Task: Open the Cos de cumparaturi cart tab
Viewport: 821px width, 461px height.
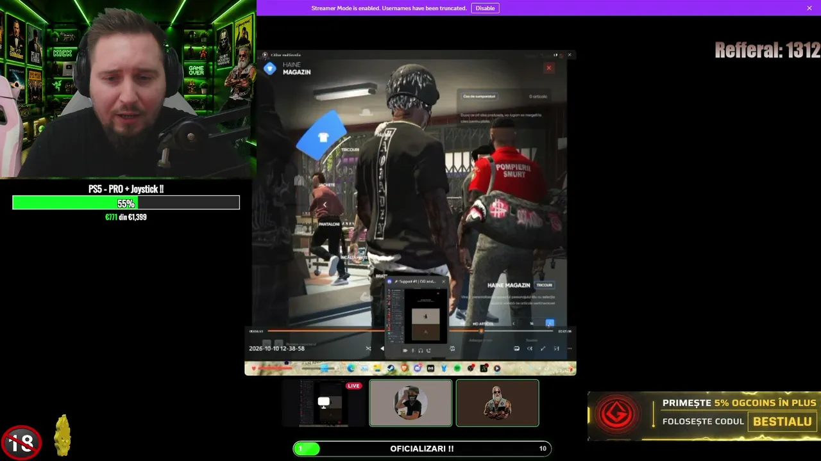Action: (479, 96)
